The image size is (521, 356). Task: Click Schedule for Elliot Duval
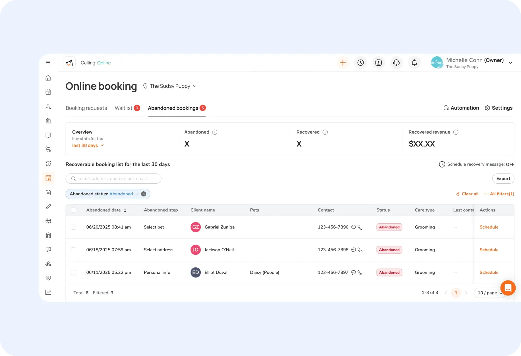489,273
